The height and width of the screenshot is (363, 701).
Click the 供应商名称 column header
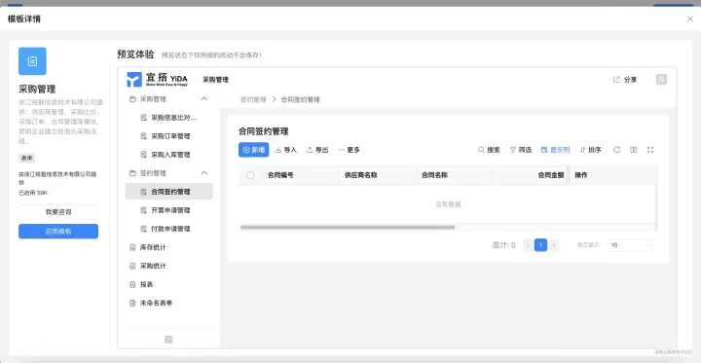pos(361,175)
